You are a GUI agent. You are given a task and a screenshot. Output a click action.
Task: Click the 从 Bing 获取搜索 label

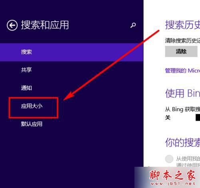click(182, 109)
